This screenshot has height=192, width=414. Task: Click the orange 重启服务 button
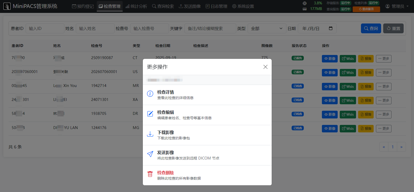pos(366,9)
